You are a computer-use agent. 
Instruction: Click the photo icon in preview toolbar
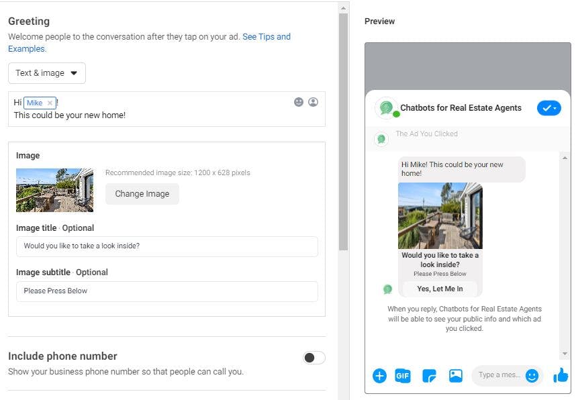pos(456,376)
